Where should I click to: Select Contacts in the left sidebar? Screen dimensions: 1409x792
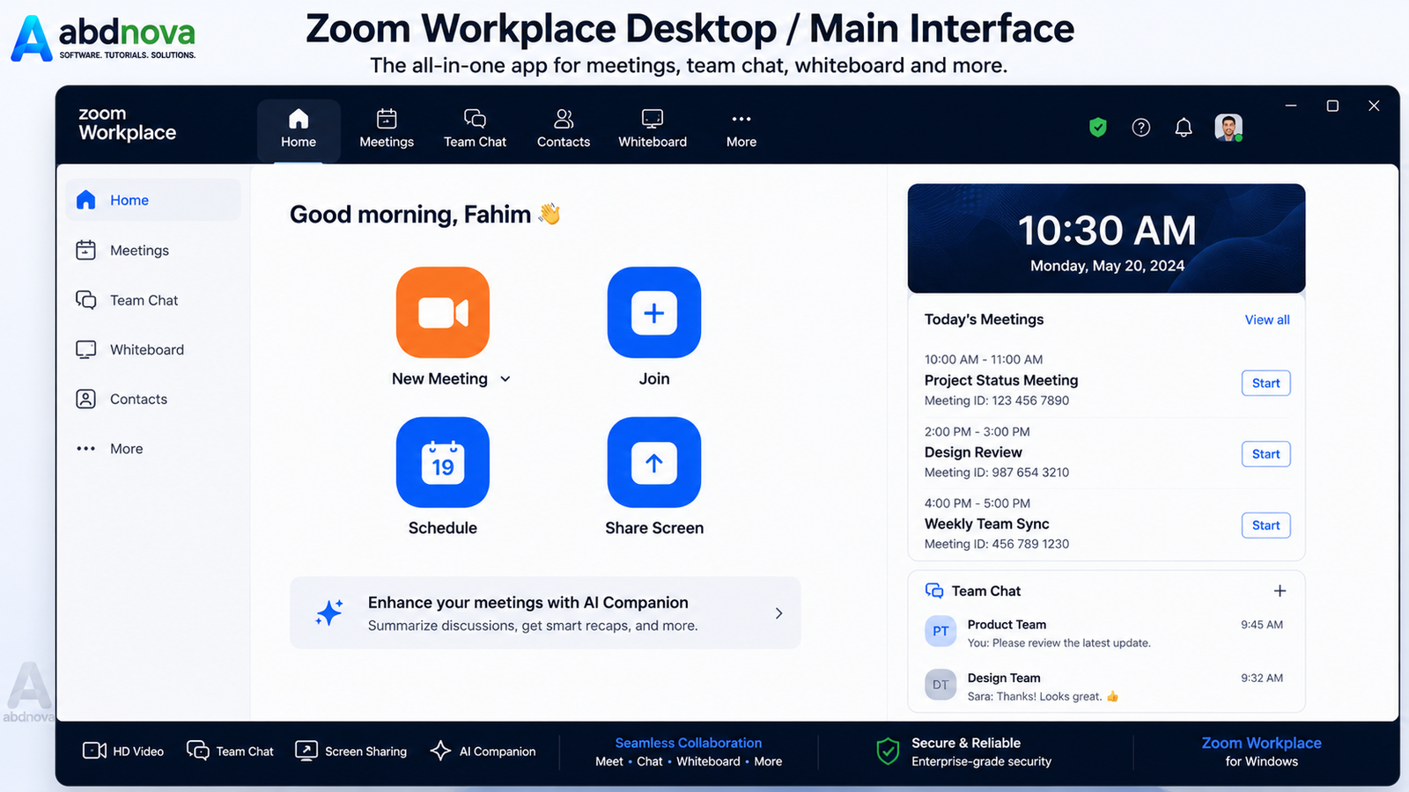153,399
